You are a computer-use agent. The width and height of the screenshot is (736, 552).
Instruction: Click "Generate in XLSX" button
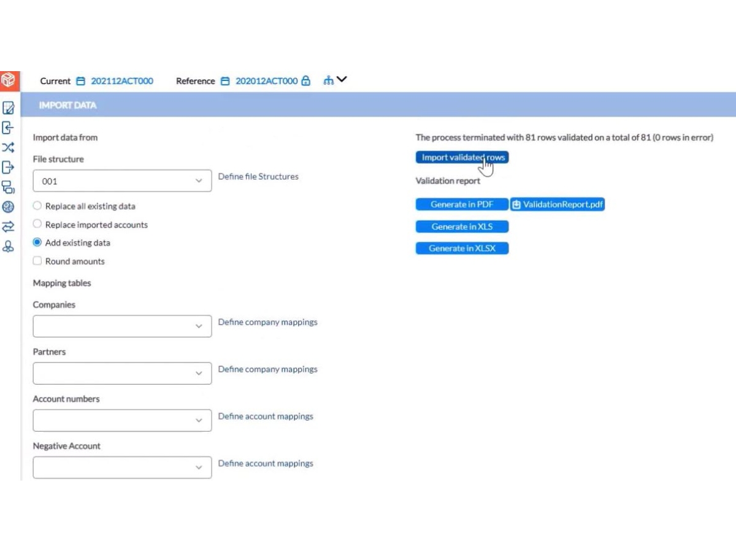(462, 248)
